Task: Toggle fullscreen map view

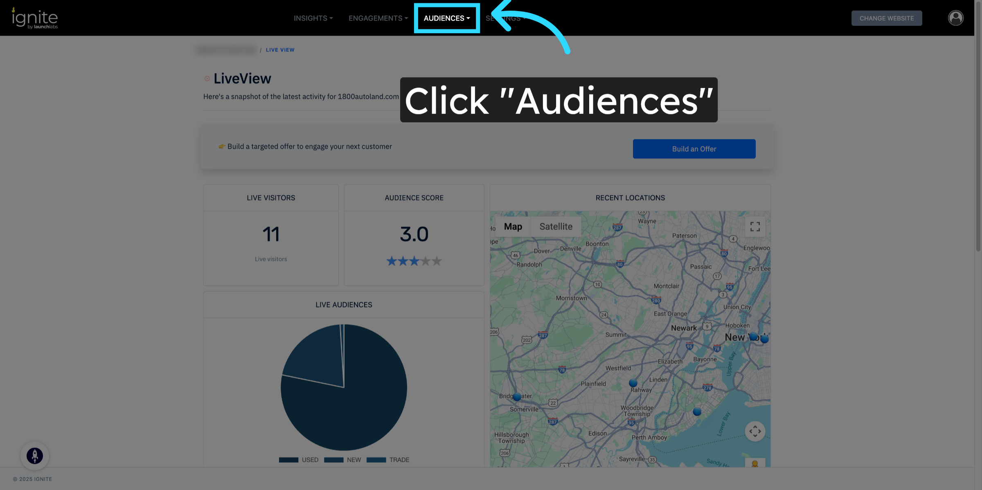Action: pos(755,227)
